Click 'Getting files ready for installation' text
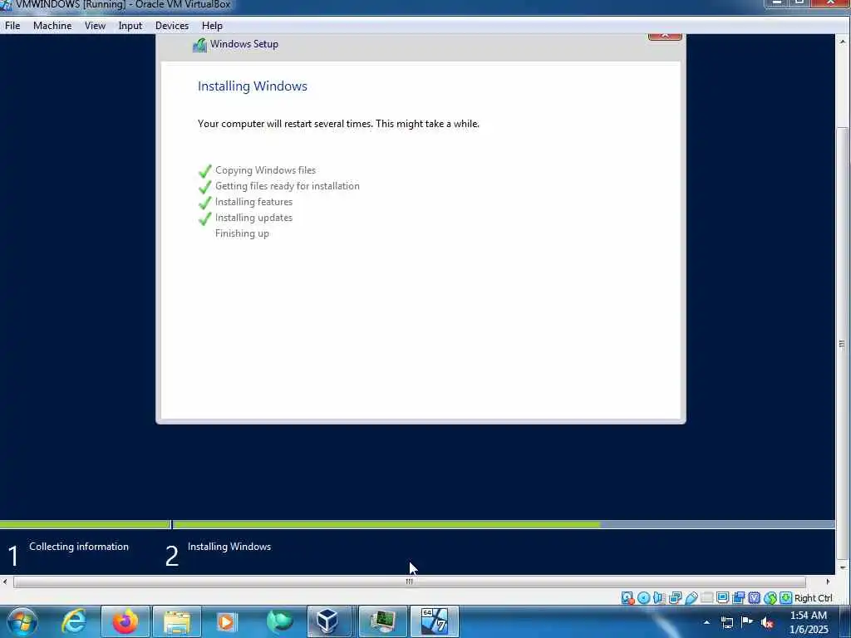The width and height of the screenshot is (851, 638). tap(287, 186)
